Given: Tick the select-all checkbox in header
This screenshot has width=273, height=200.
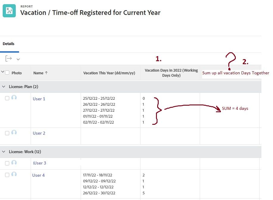Looking at the screenshot, I should 7,73.
